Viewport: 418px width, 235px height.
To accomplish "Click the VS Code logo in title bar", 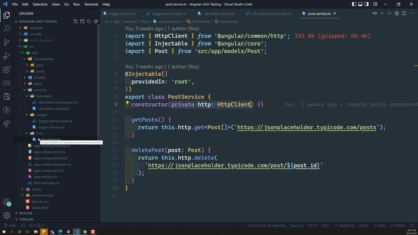I will point(5,5).
